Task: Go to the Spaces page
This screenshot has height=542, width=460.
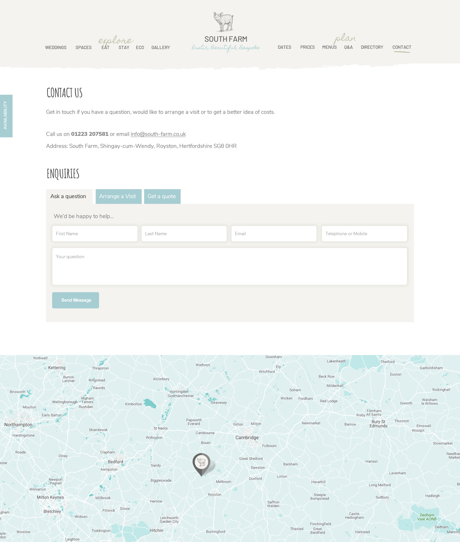Action: 83,48
